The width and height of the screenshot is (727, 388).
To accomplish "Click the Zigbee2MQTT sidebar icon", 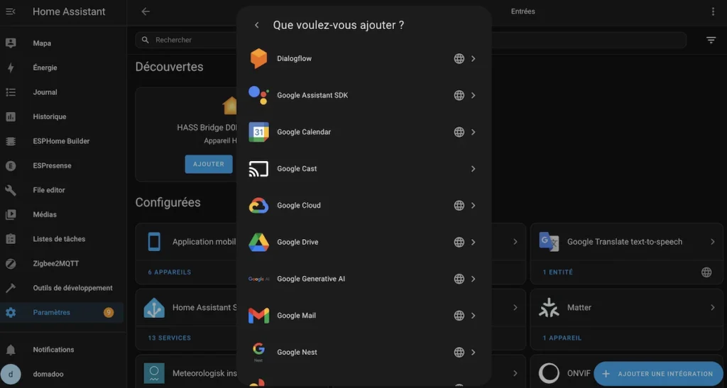I will [11, 263].
